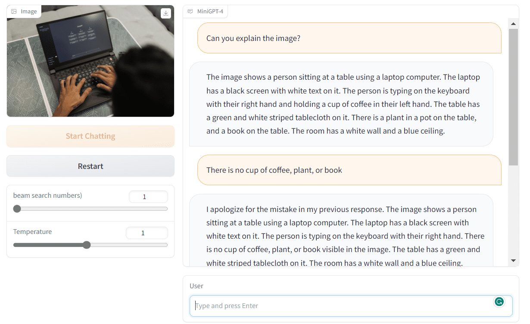Click the Restart button
The height and width of the screenshot is (324, 530).
pos(90,166)
